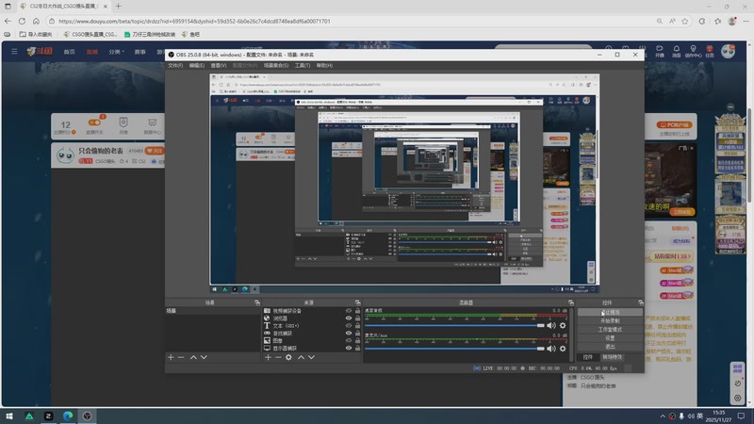754x424 pixels.
Task: Pop out the 混音器 dock panel
Action: coord(571,302)
